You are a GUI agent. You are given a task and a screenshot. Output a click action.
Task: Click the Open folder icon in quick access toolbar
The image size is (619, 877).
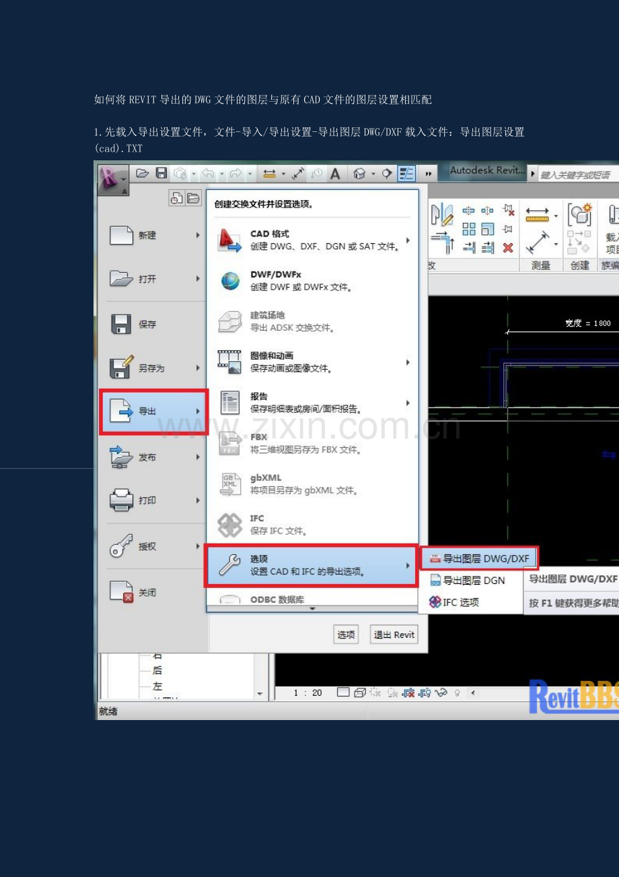pyautogui.click(x=143, y=174)
